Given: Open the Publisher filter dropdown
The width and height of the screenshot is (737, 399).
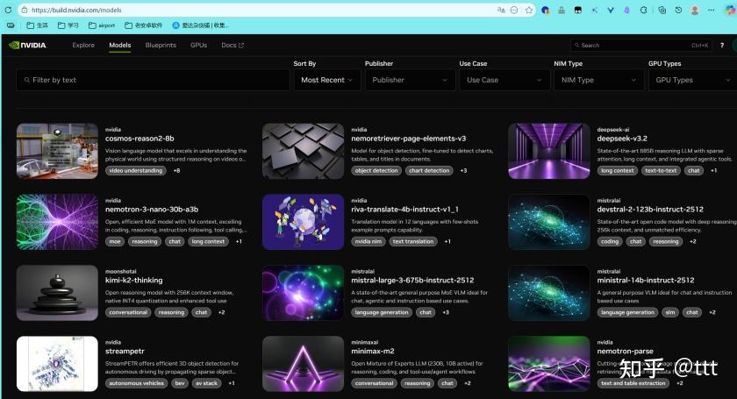Looking at the screenshot, I should [404, 80].
